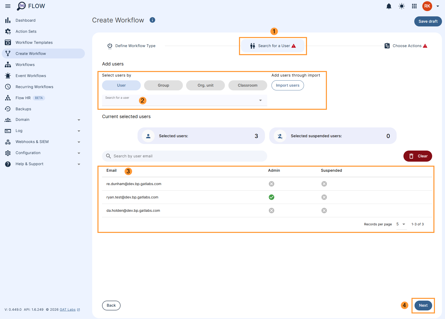Click Suspended column header

click(331, 170)
